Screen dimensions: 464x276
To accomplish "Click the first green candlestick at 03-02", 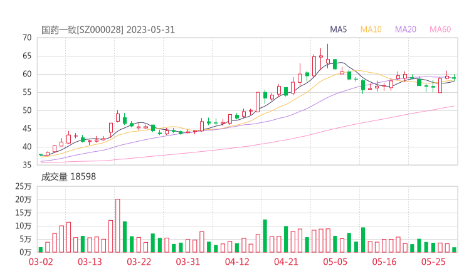I will tap(41, 154).
